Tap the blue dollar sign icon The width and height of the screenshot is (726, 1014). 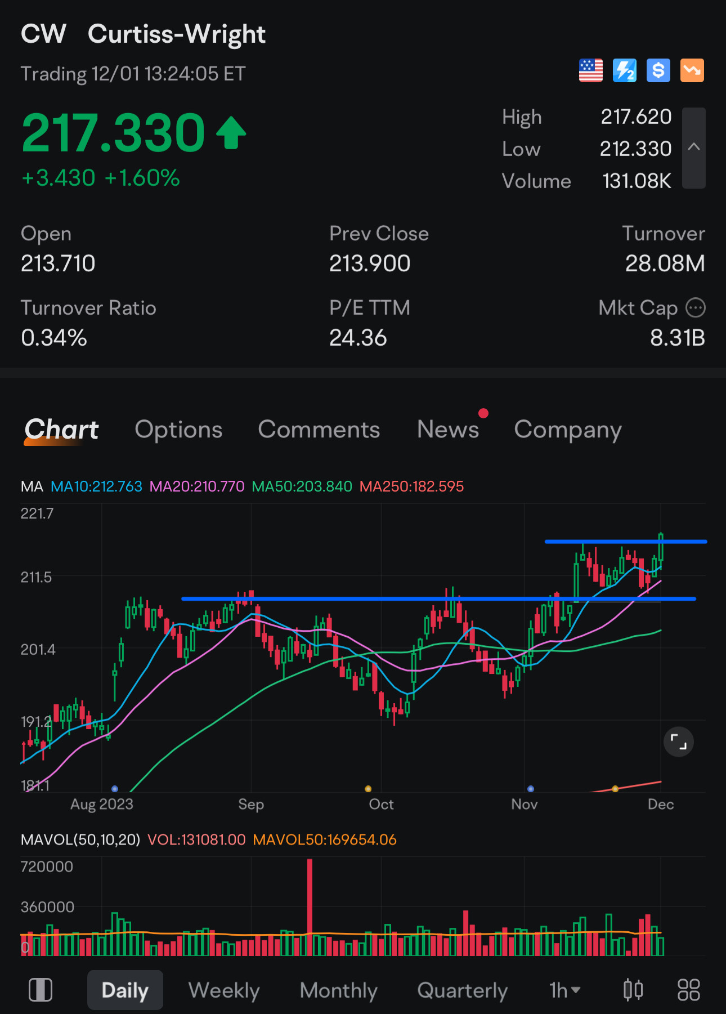pyautogui.click(x=658, y=70)
